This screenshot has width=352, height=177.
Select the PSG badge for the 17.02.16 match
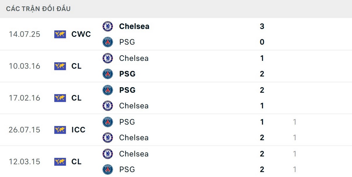click(x=108, y=90)
